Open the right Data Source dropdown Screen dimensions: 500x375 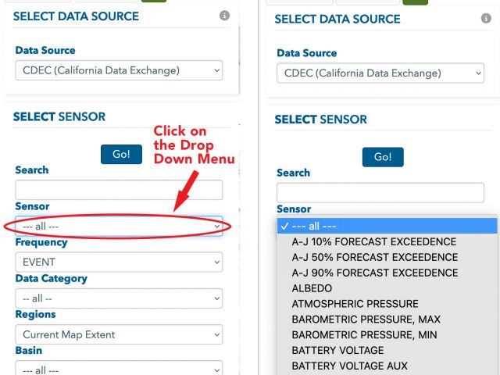point(380,73)
